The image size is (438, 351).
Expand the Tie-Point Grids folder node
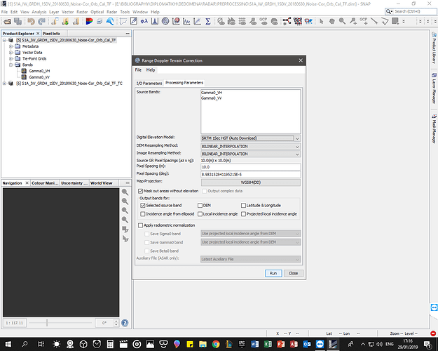11,58
